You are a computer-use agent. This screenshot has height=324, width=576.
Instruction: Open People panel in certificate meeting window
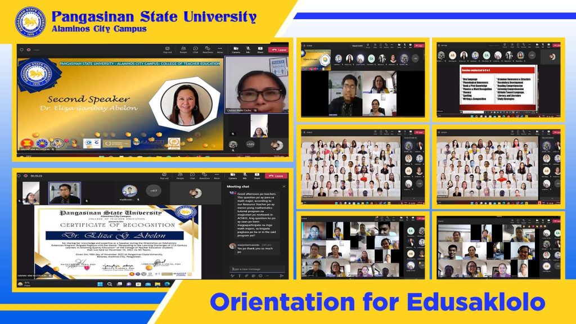tap(180, 176)
